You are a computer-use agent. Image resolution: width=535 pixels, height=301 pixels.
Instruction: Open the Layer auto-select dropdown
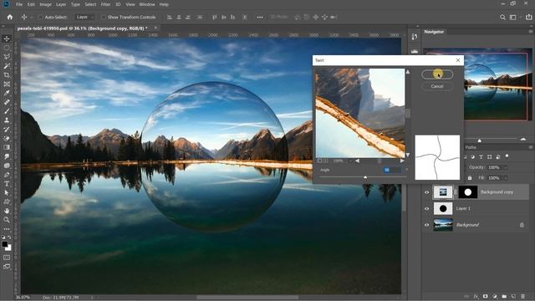coord(84,17)
